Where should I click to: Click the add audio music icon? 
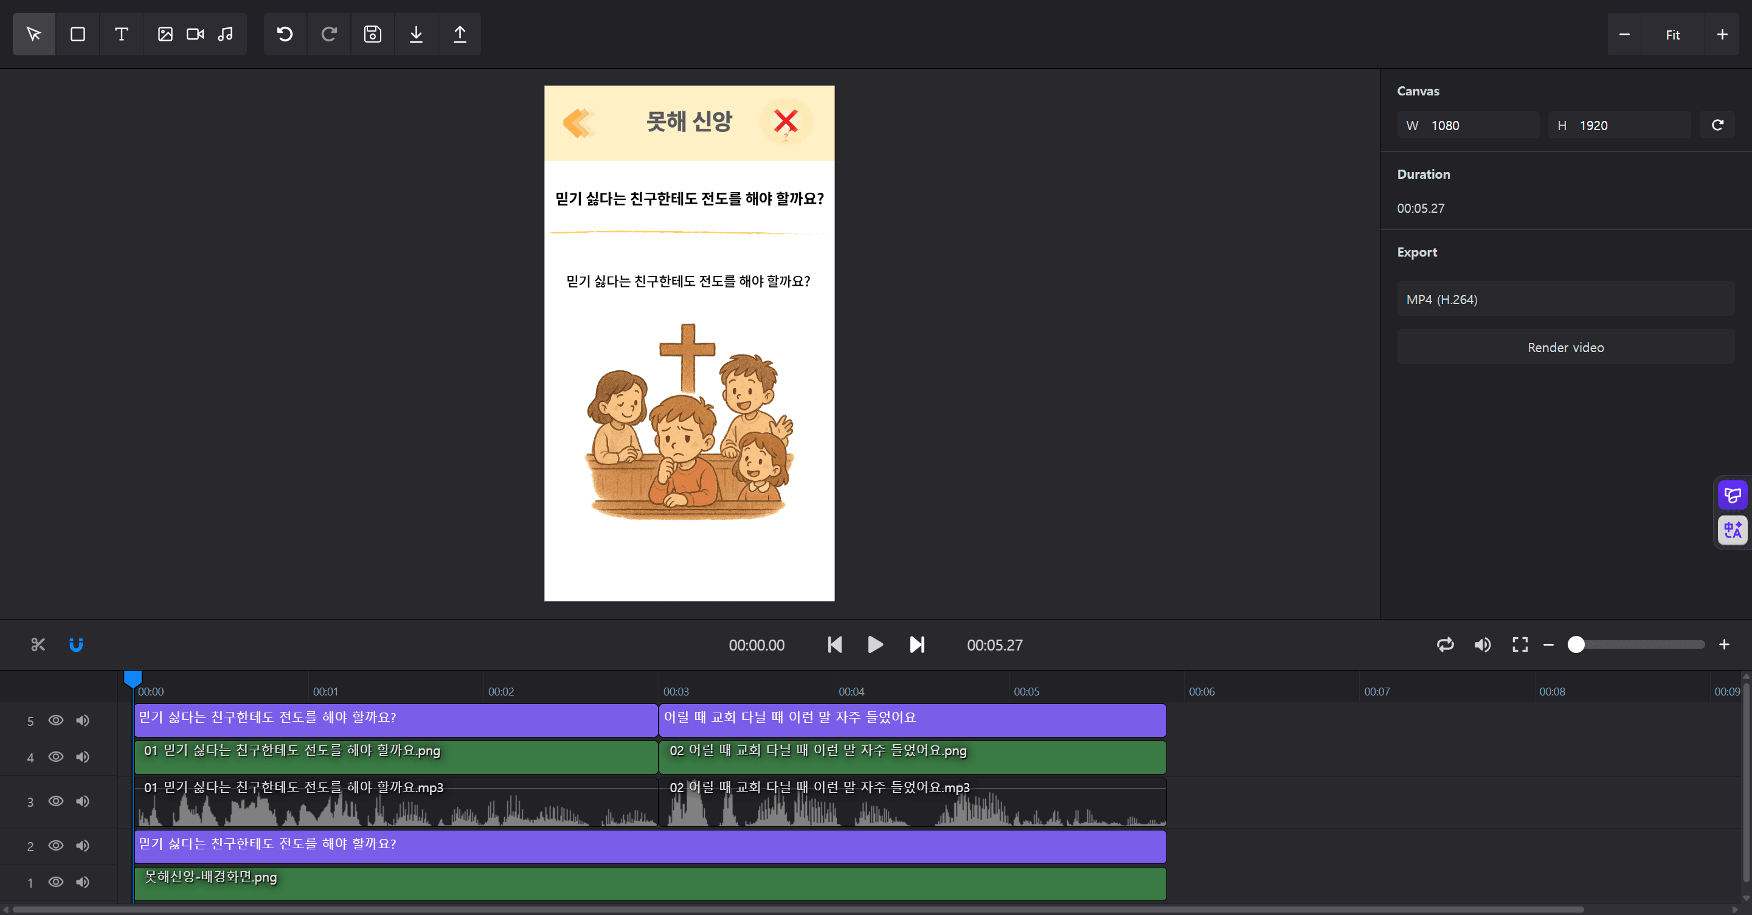[225, 34]
